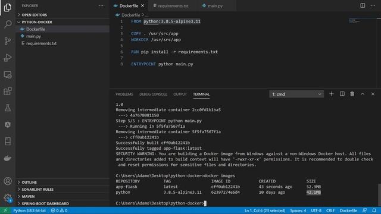Open the Explorer view in activity bar

pos(8,7)
